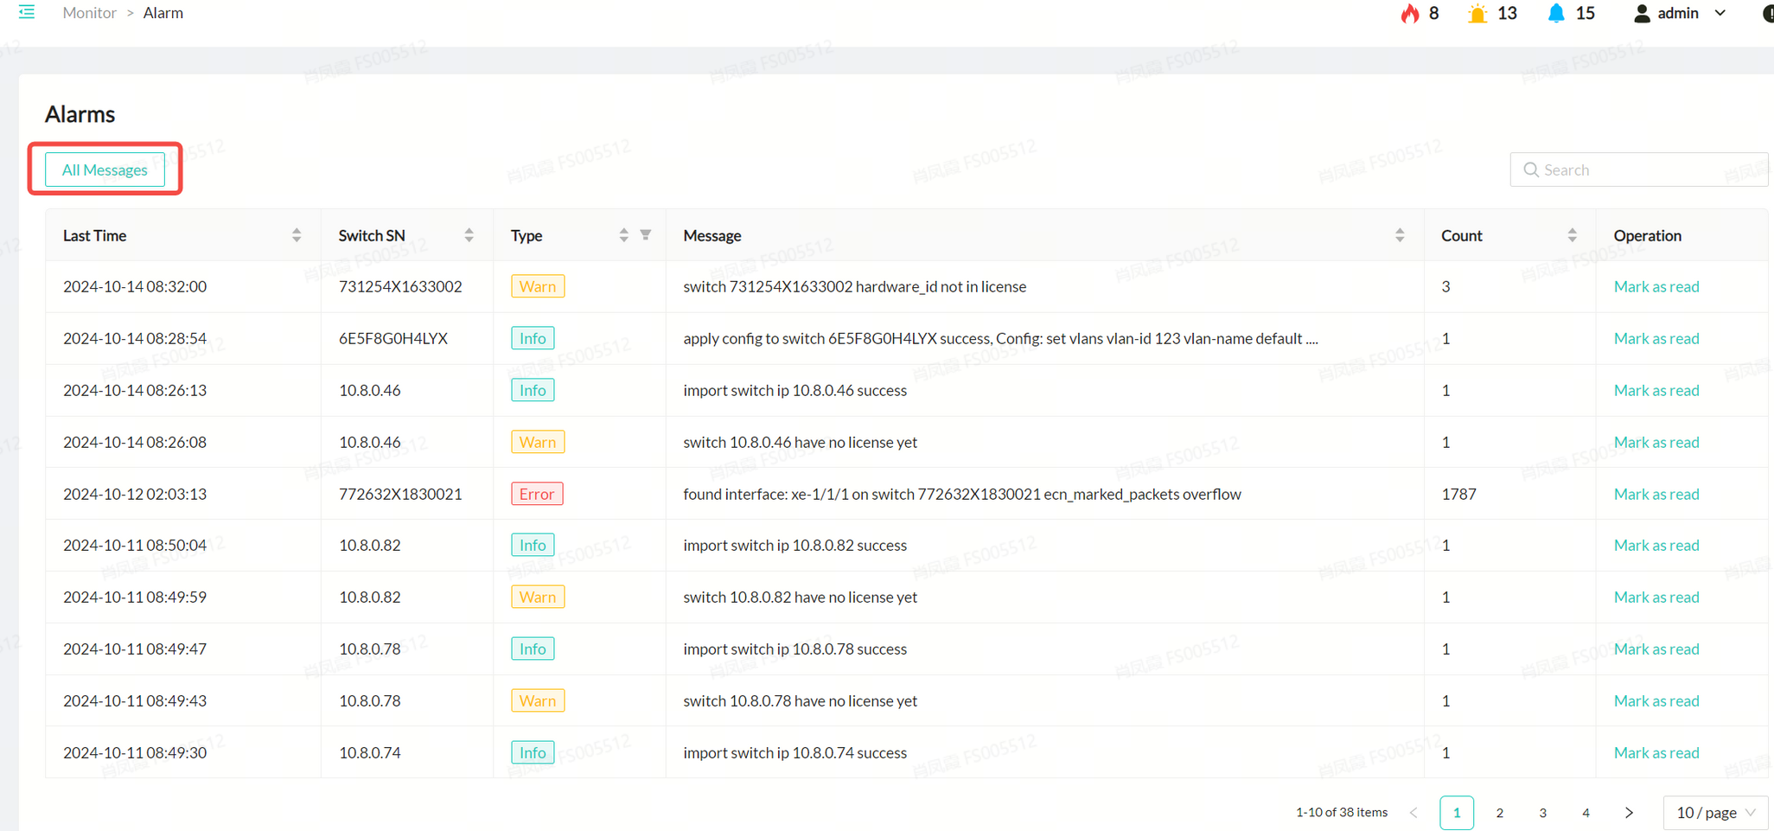Sort by Message column arrows
1774x831 pixels.
point(1400,235)
